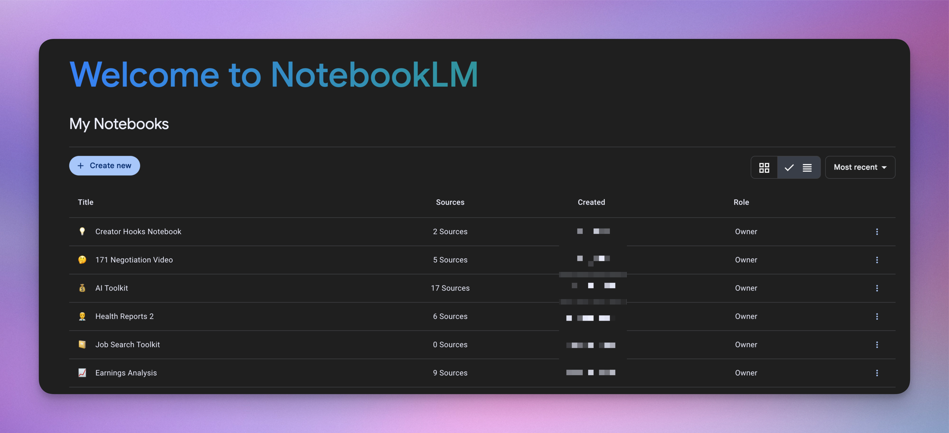This screenshot has height=433, width=949.
Task: Click the 2 Sources cell
Action: click(450, 231)
